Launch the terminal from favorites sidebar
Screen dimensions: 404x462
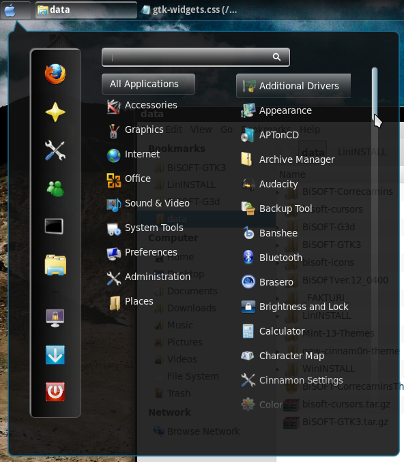[x=54, y=226]
